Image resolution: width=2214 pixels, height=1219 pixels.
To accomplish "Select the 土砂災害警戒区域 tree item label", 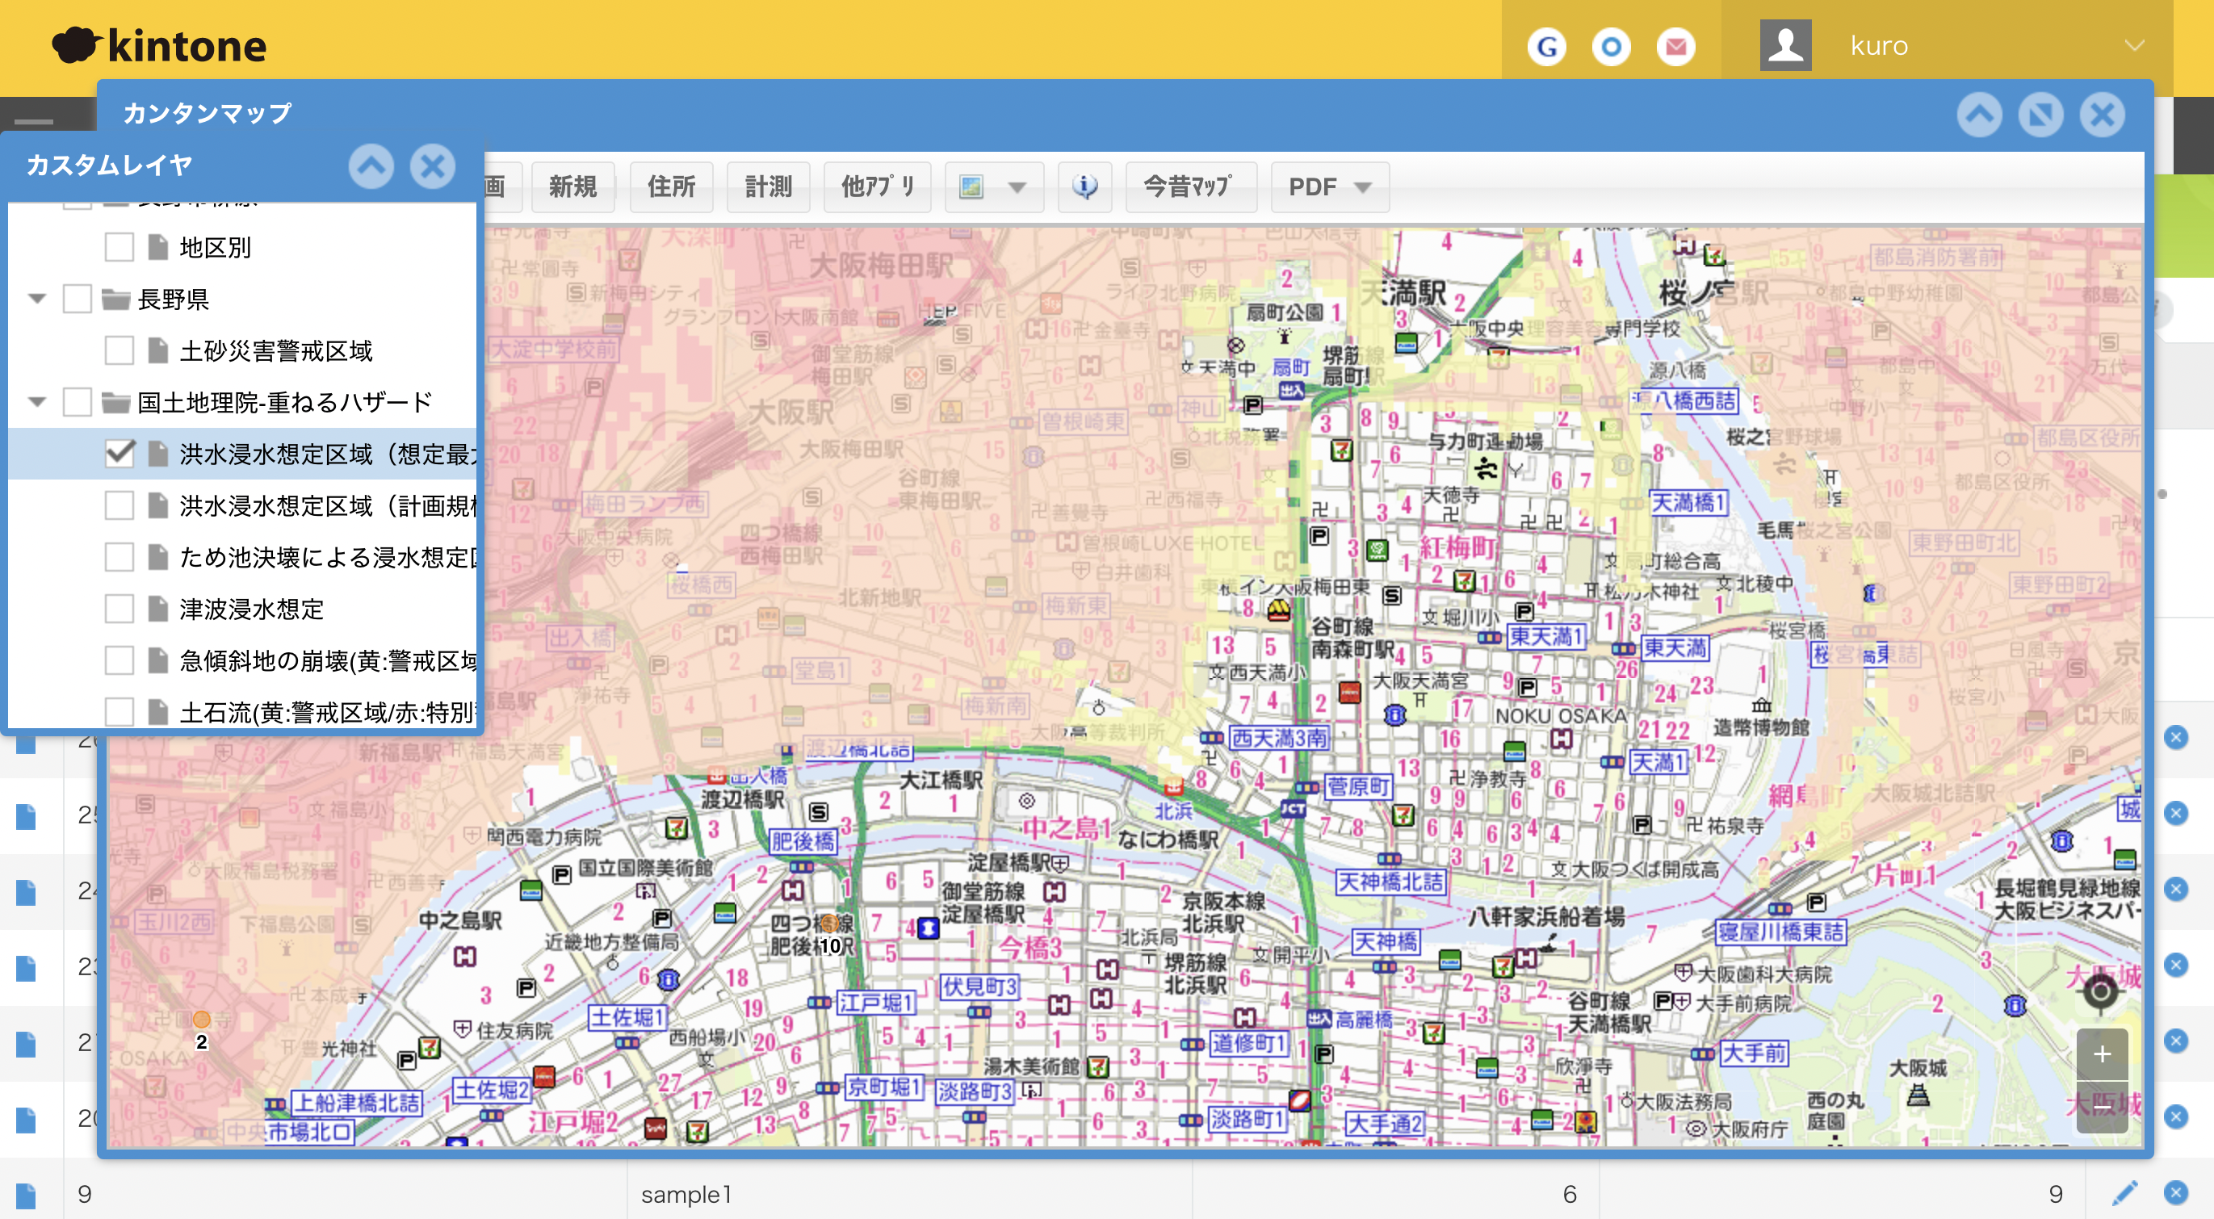I will 276,350.
